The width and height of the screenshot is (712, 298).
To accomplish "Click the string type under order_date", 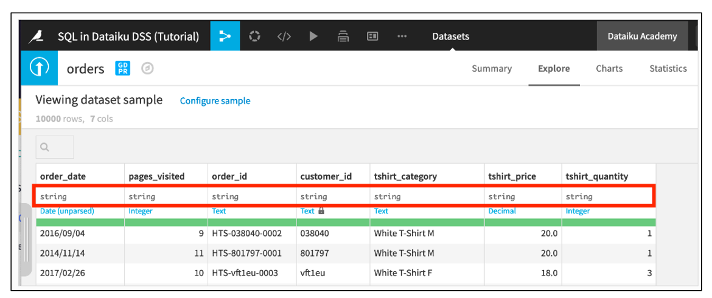I will (x=54, y=197).
